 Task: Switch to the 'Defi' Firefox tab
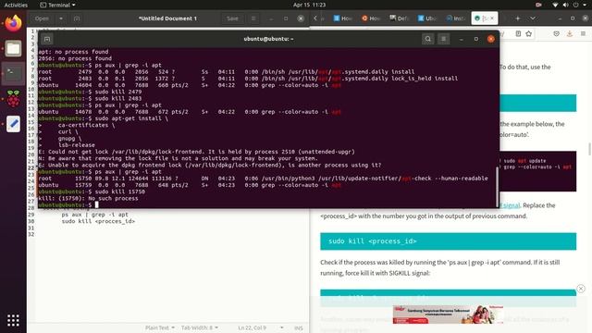pos(399,18)
